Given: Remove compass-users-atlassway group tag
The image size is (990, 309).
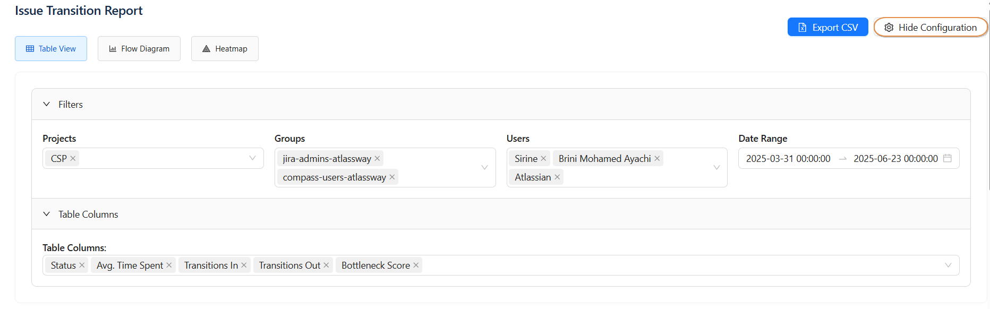Looking at the screenshot, I should click(392, 177).
